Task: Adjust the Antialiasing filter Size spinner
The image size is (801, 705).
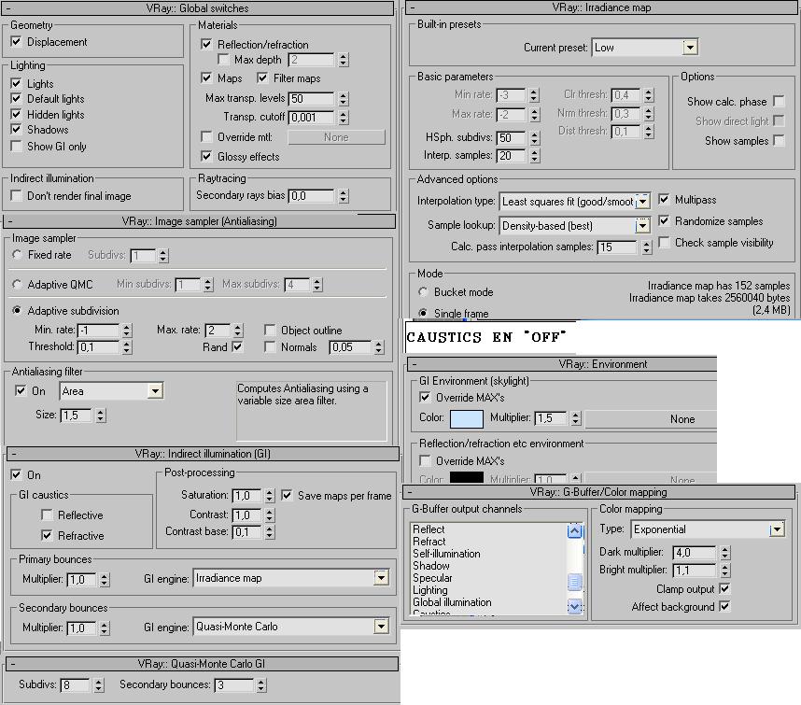Action: click(x=101, y=416)
